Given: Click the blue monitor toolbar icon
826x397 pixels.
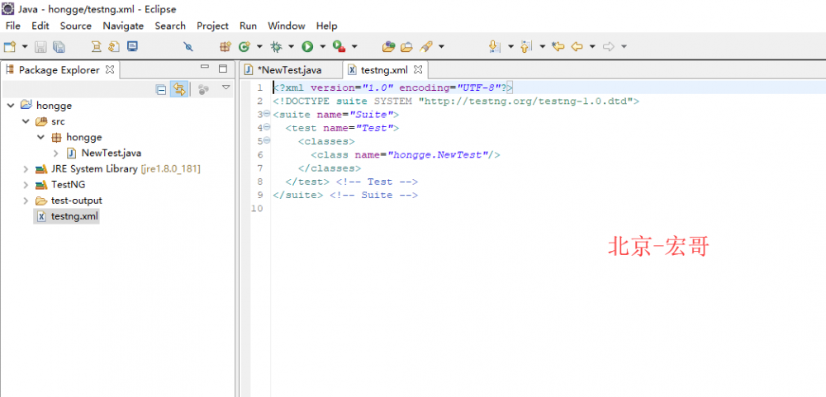Looking at the screenshot, I should [132, 47].
